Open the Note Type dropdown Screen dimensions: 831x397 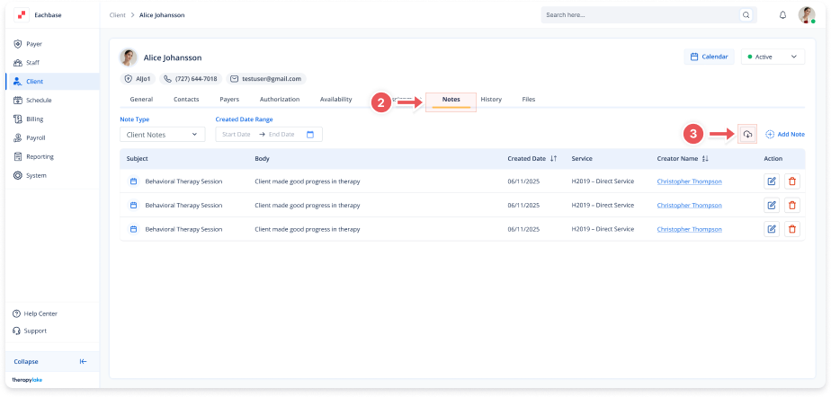pos(162,135)
